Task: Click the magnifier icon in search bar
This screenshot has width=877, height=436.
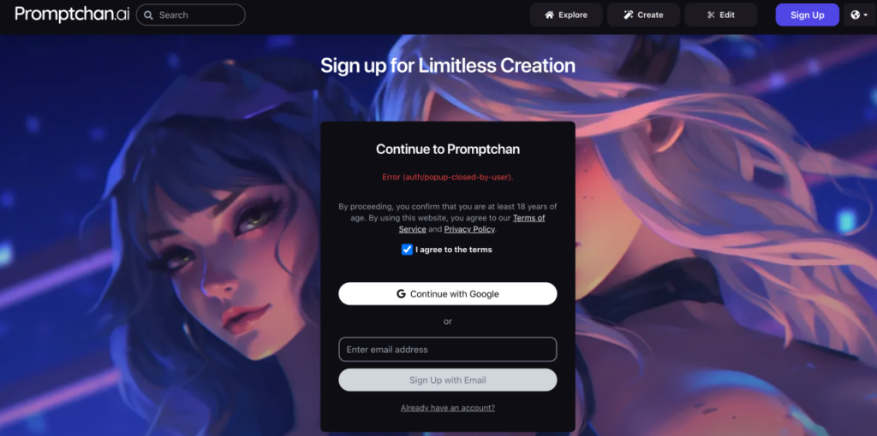Action: coord(148,15)
